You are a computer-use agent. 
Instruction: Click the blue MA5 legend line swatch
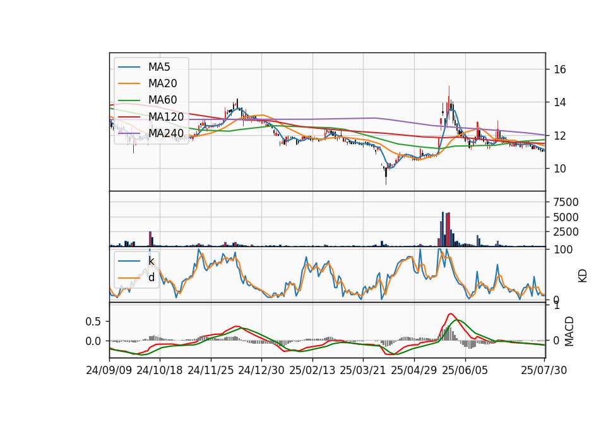tap(129, 68)
